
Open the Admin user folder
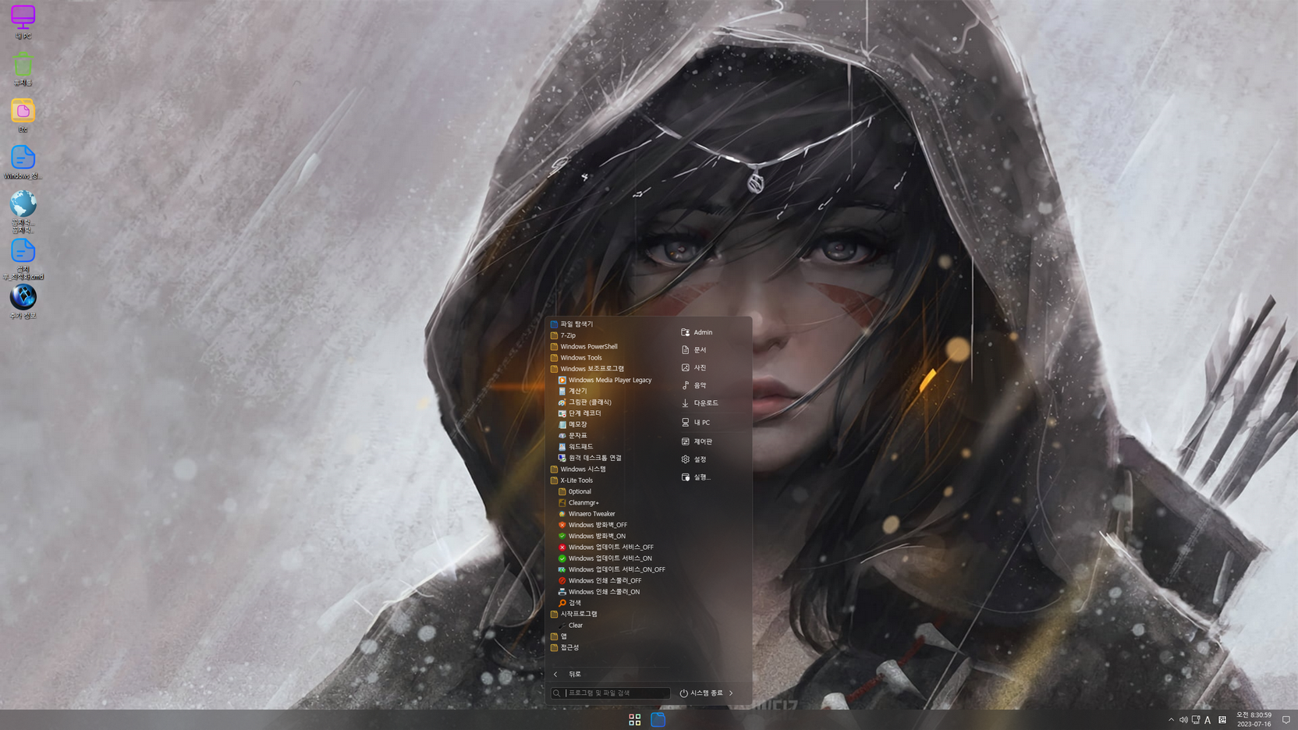point(697,332)
